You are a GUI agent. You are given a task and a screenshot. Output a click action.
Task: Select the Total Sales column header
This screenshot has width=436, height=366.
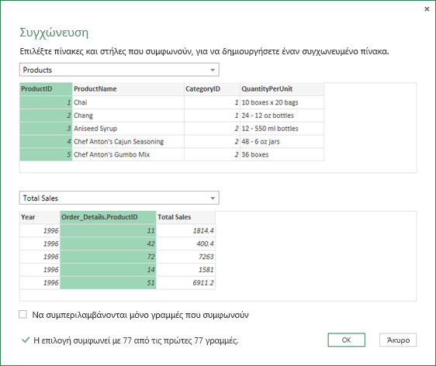point(185,217)
